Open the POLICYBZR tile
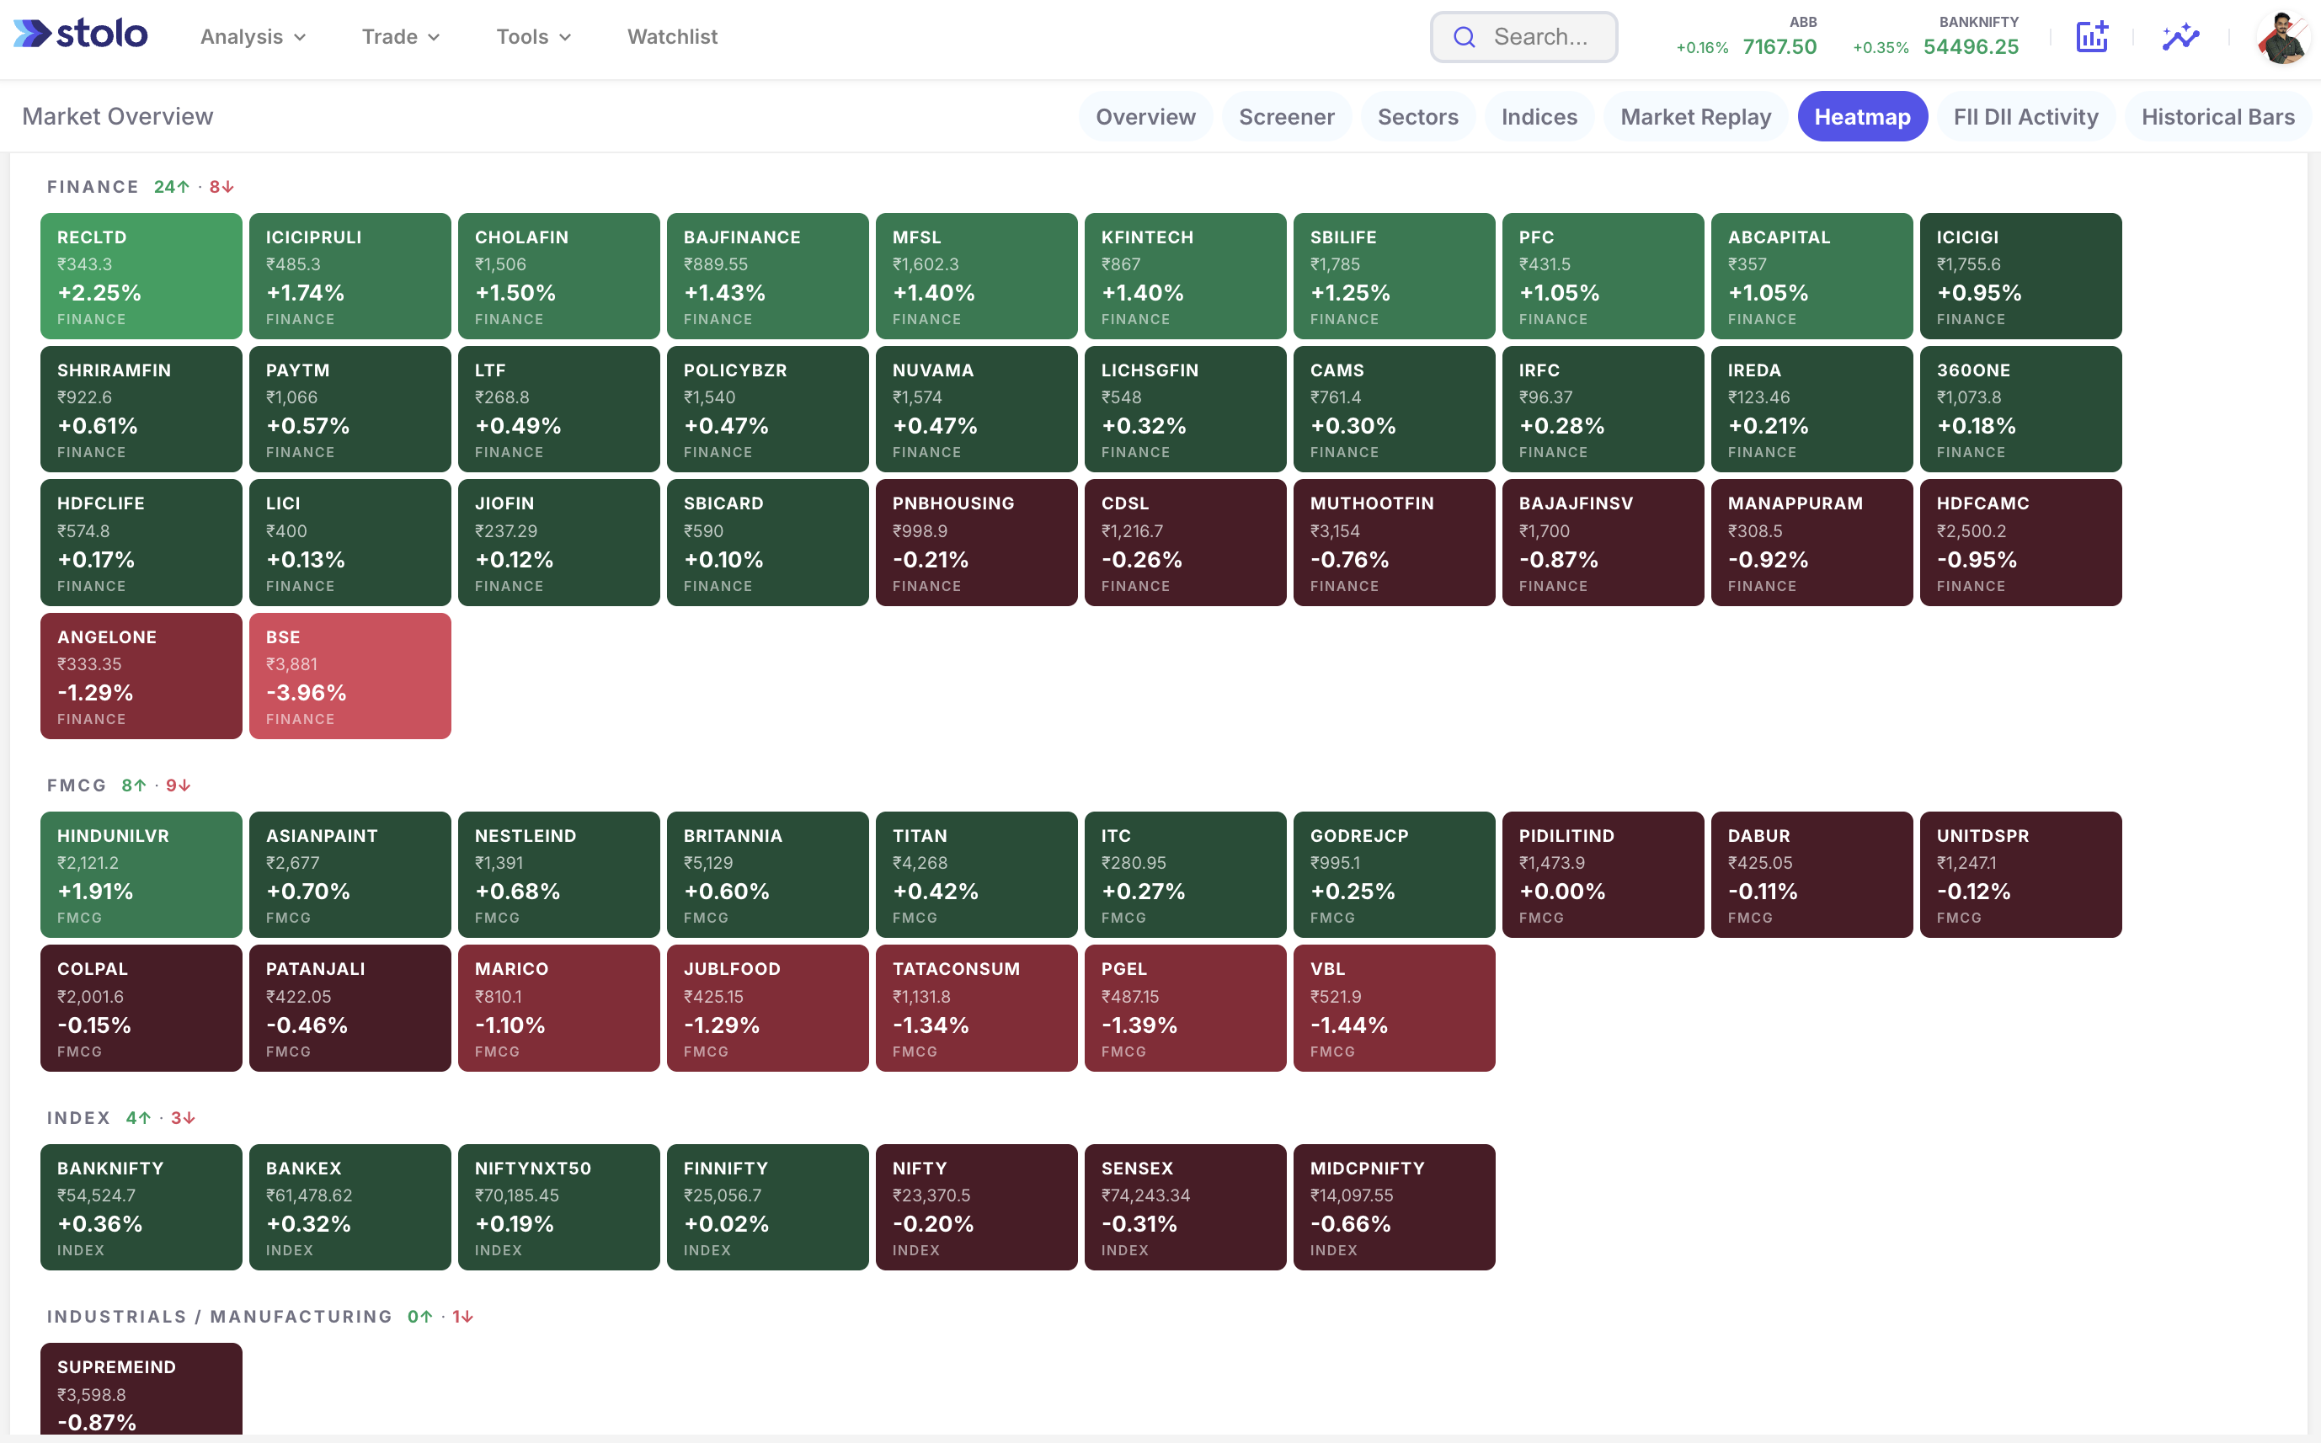 [x=768, y=409]
